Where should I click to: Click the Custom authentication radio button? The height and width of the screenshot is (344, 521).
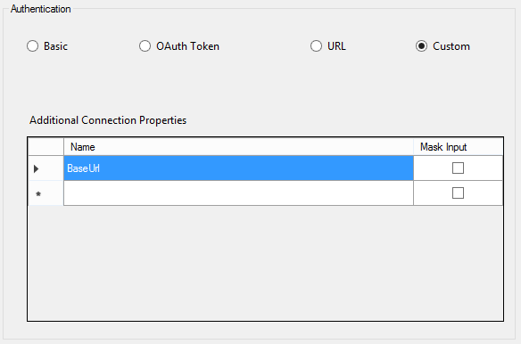[421, 46]
